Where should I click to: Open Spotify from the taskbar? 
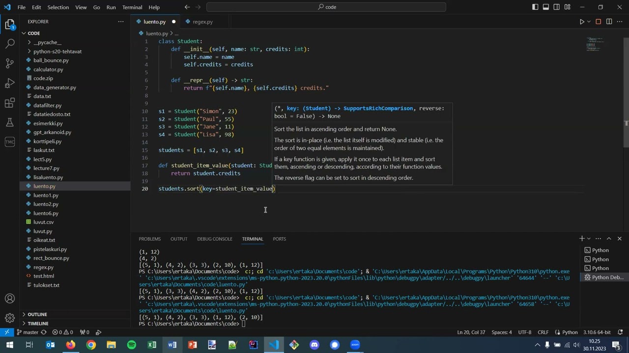pos(132,345)
